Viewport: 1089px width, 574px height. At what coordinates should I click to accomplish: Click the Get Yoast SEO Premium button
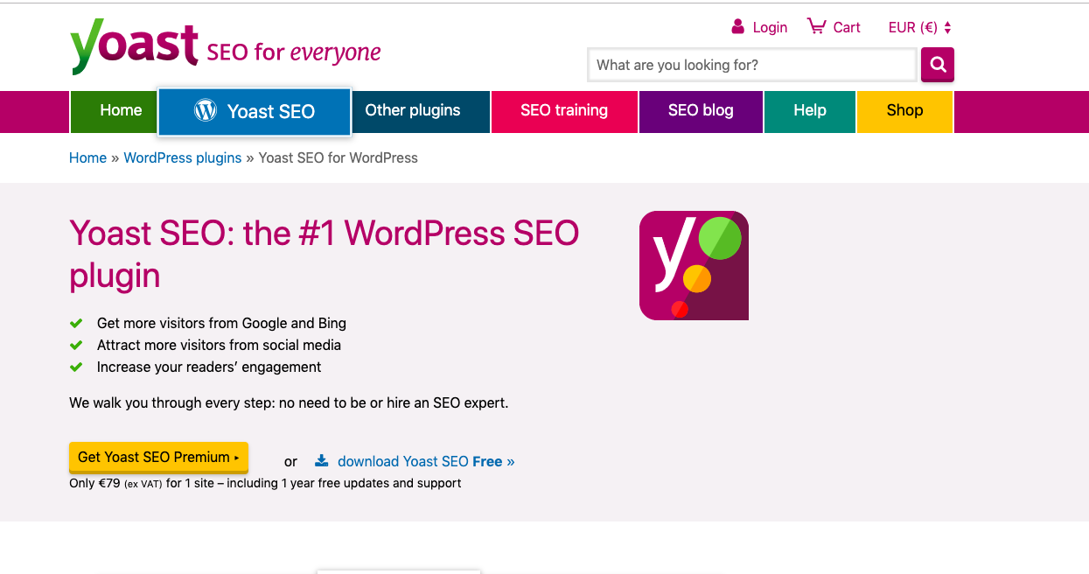158,457
